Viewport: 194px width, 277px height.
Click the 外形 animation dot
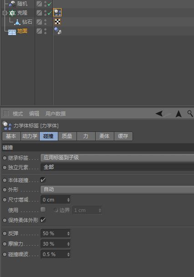point(5,190)
